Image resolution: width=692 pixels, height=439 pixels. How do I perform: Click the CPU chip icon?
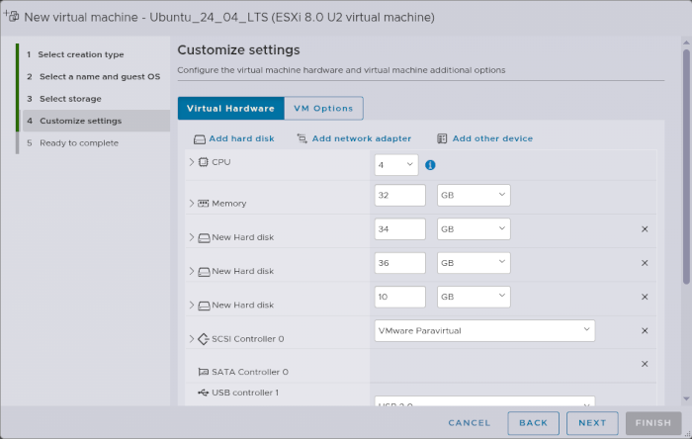pos(203,162)
